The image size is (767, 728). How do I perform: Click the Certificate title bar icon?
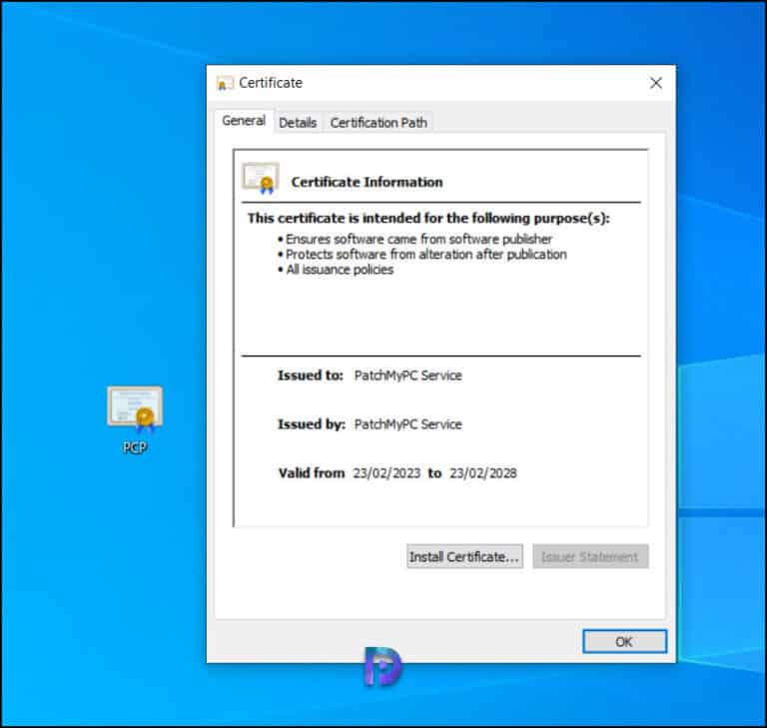pyautogui.click(x=225, y=84)
